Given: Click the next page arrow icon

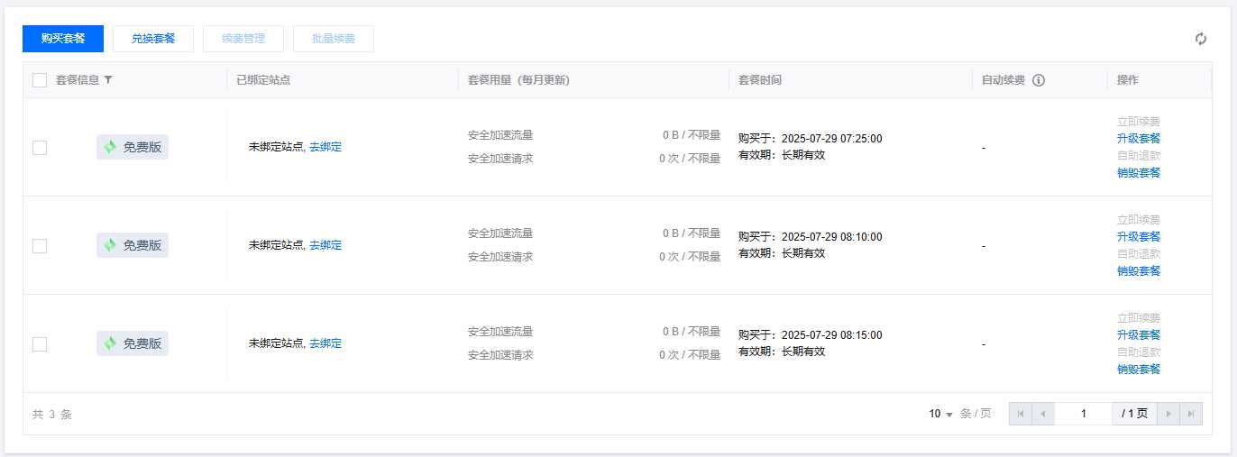Looking at the screenshot, I should click(x=1168, y=414).
